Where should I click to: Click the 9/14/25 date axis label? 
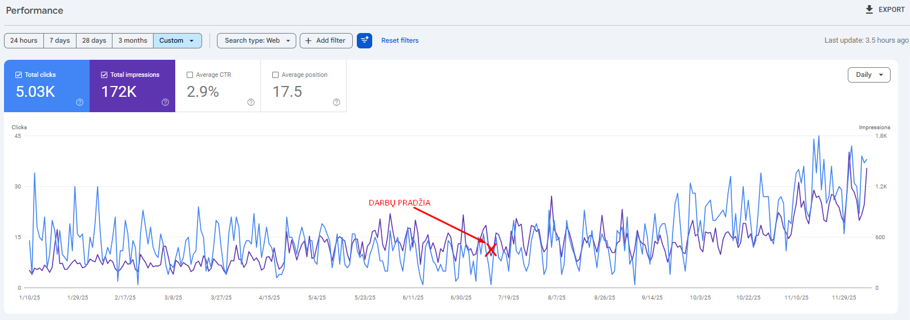[653, 298]
